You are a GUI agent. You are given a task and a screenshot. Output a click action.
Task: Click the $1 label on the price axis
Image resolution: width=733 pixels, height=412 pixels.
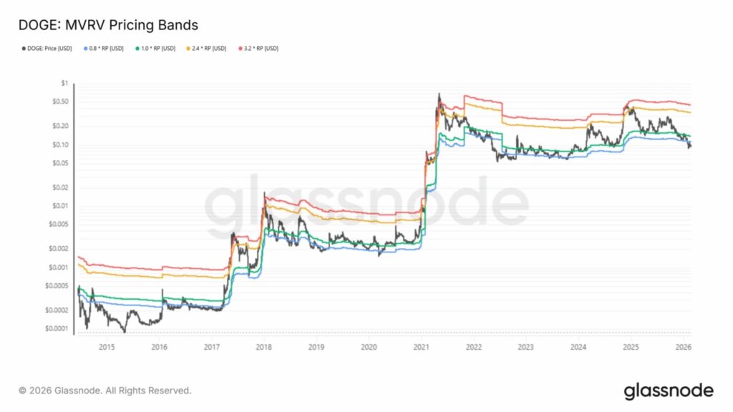pos(64,84)
